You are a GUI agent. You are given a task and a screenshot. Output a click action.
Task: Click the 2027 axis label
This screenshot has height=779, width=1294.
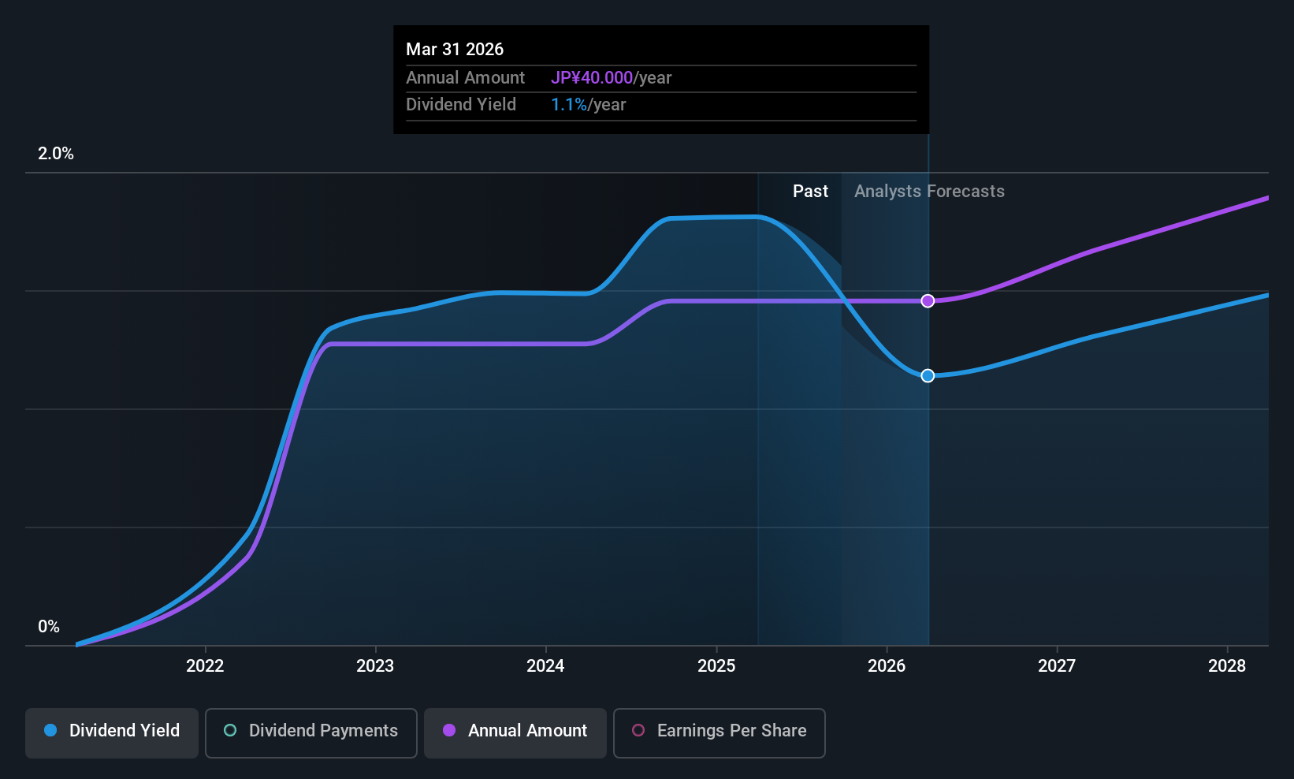click(1057, 665)
